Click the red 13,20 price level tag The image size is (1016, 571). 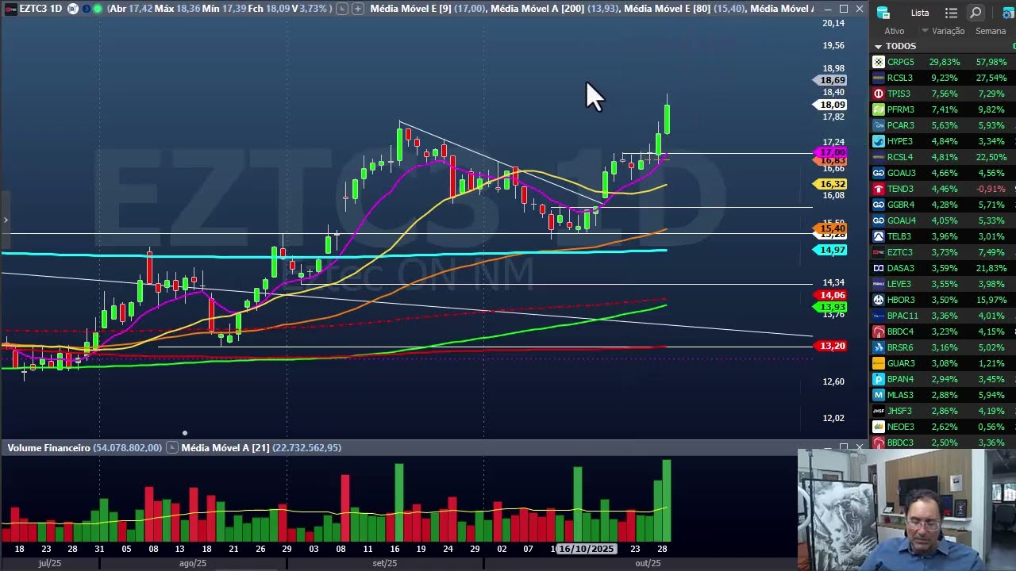pyautogui.click(x=832, y=346)
